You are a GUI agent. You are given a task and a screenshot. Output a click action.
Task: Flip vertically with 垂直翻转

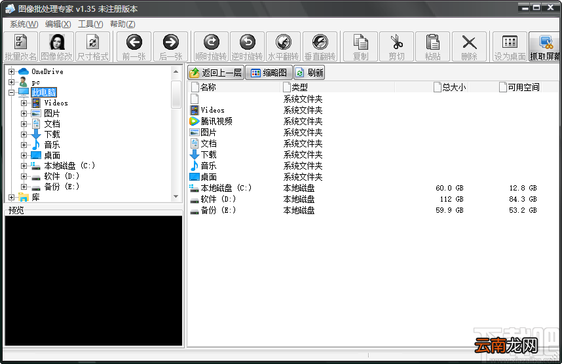click(320, 46)
